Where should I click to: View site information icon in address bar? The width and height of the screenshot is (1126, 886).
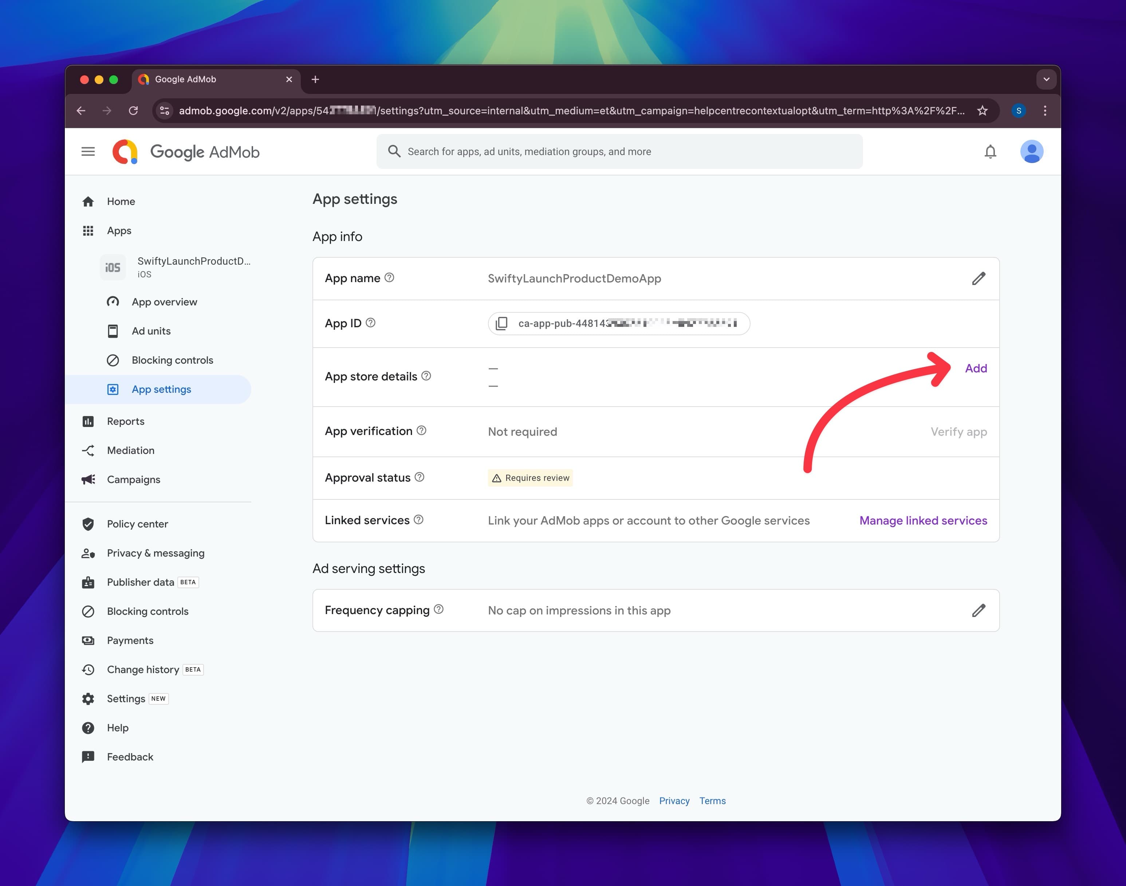(x=165, y=111)
